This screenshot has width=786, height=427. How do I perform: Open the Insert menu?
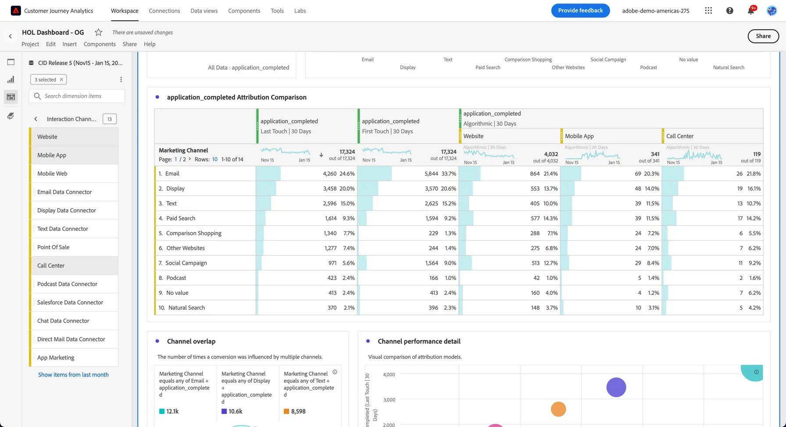click(69, 44)
